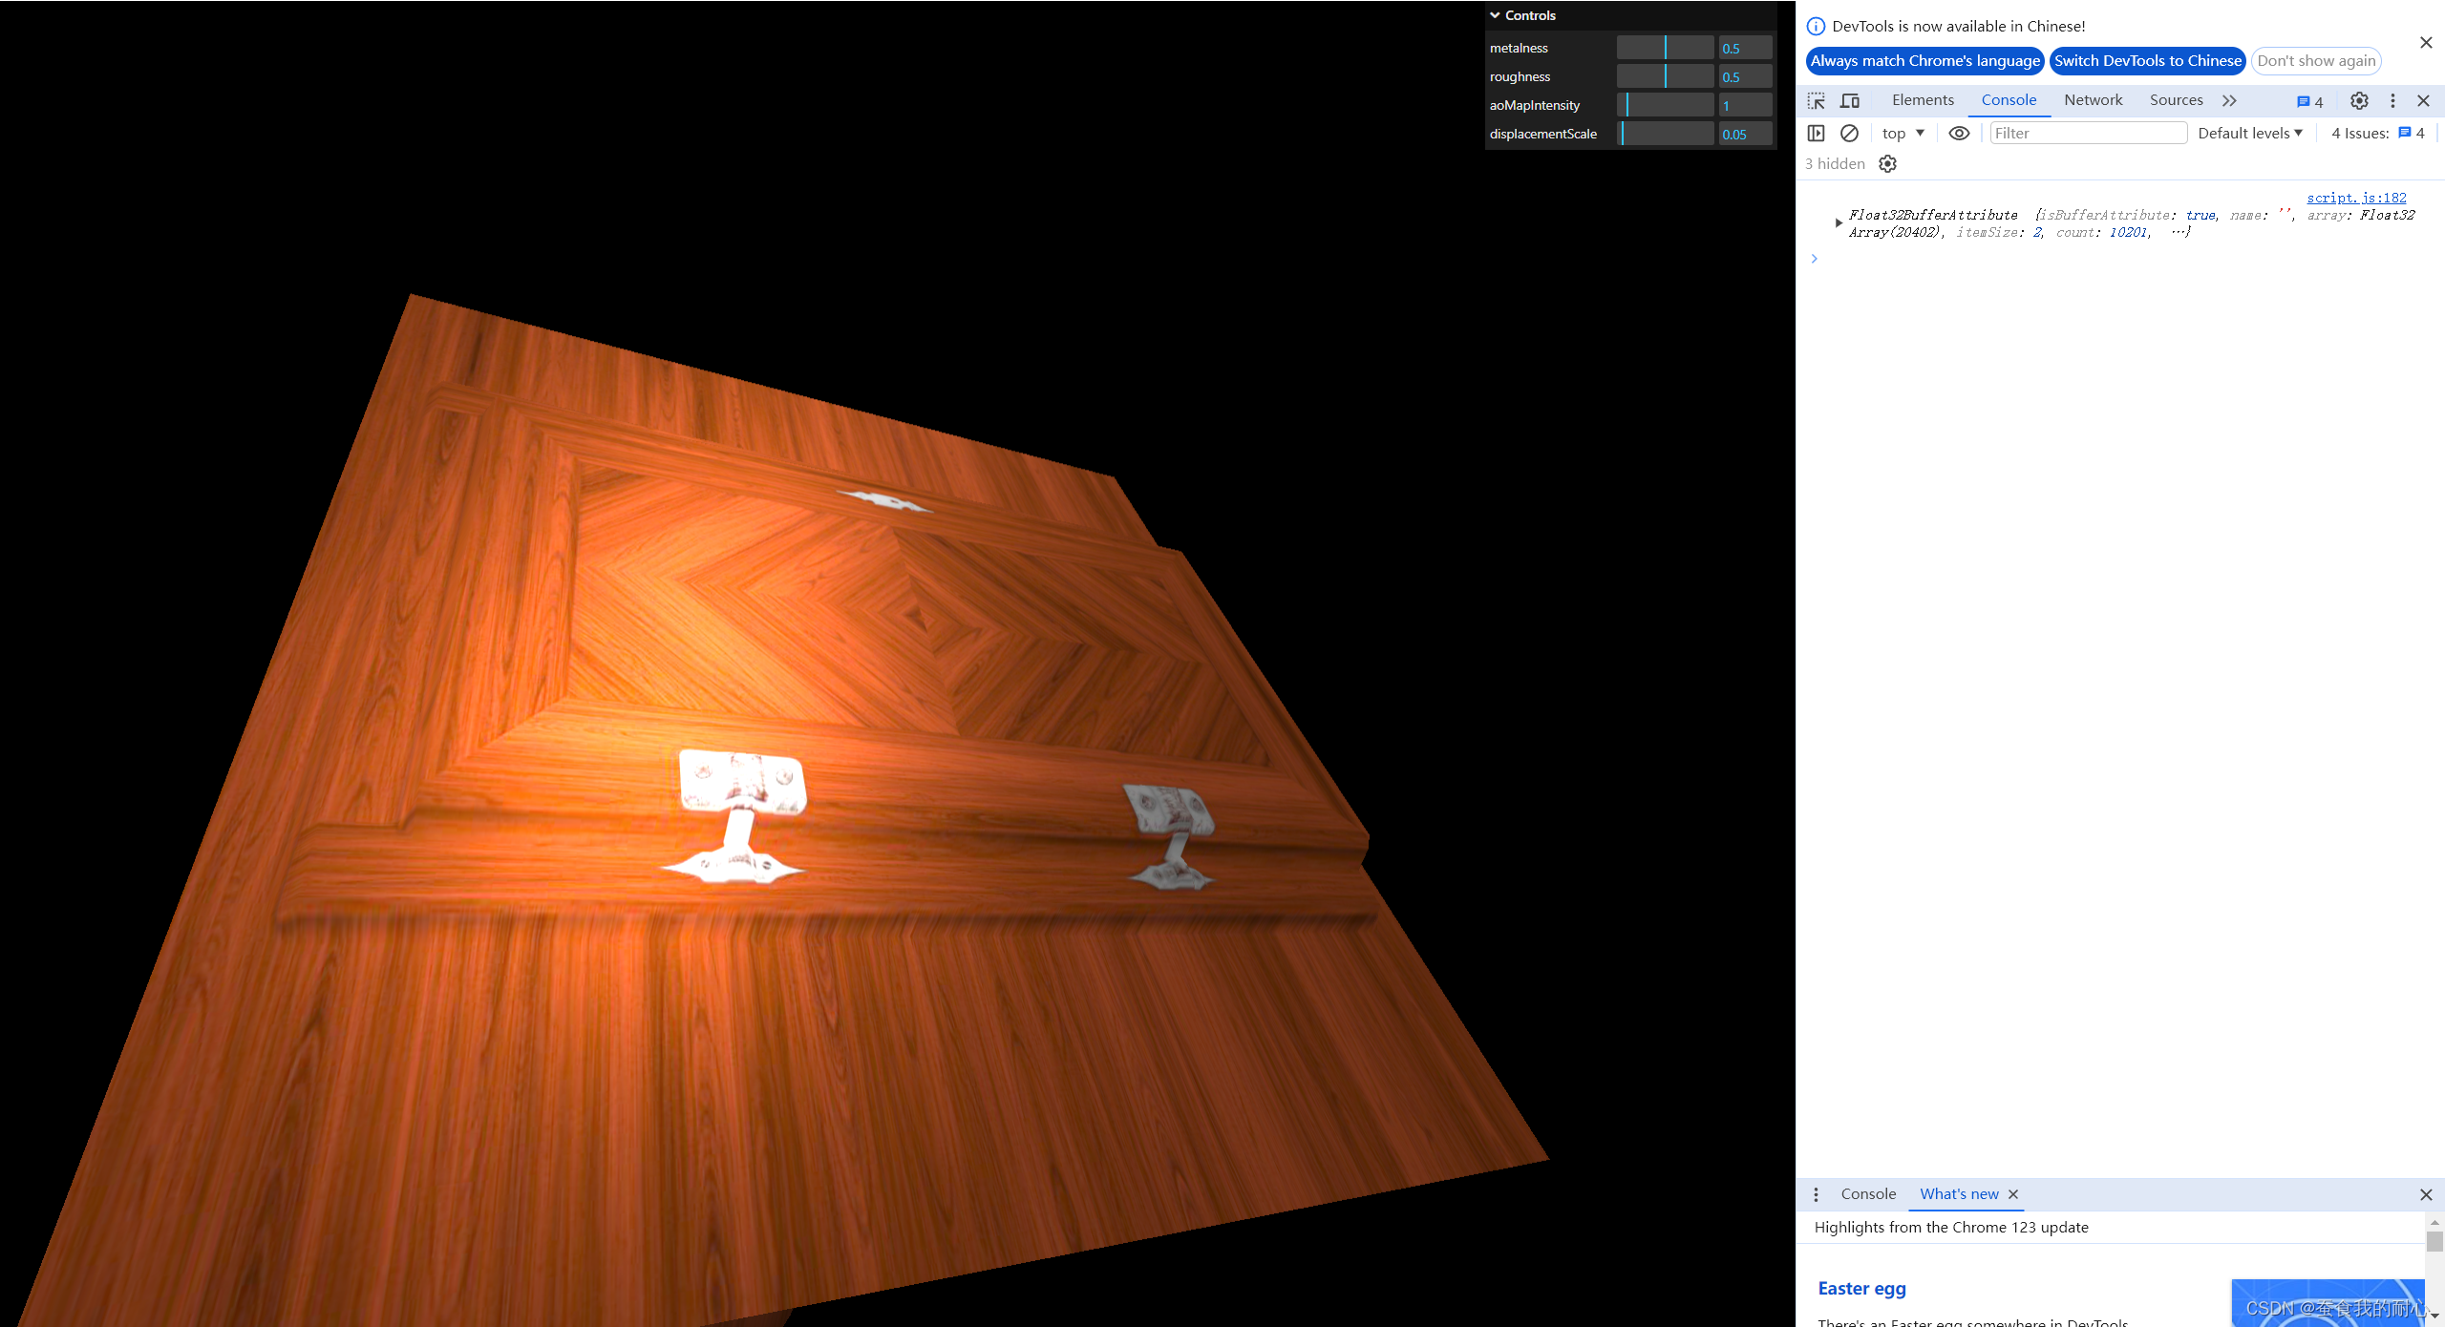Click Switch DevTools to Chinese button
Image resolution: width=2445 pixels, height=1327 pixels.
point(2147,60)
